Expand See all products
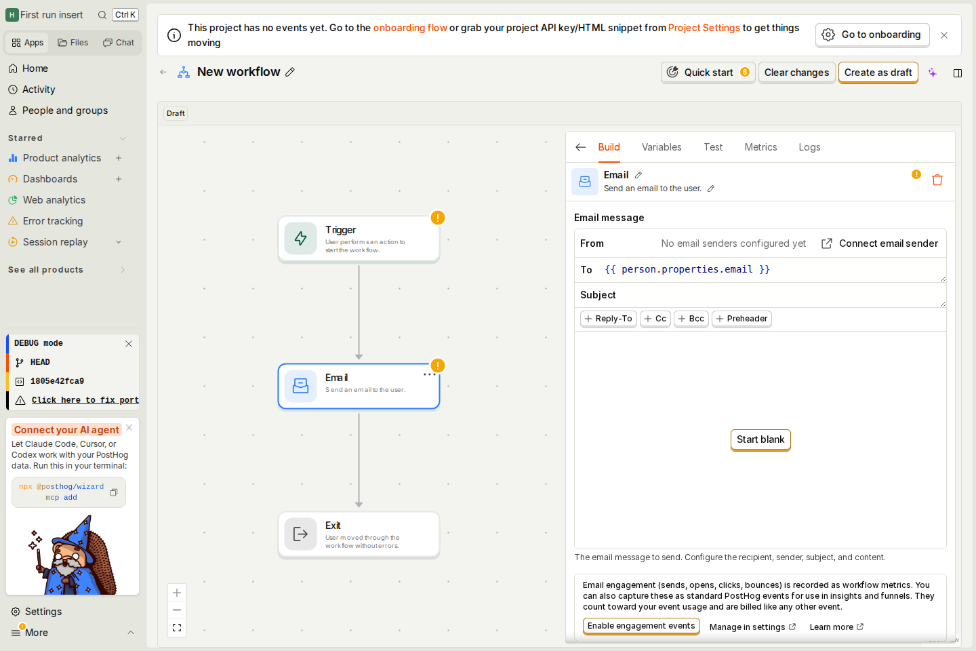The image size is (976, 651). (123, 270)
